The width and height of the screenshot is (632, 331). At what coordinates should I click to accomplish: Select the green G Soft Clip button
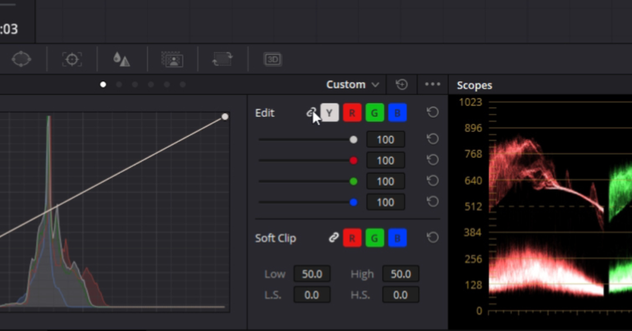375,238
